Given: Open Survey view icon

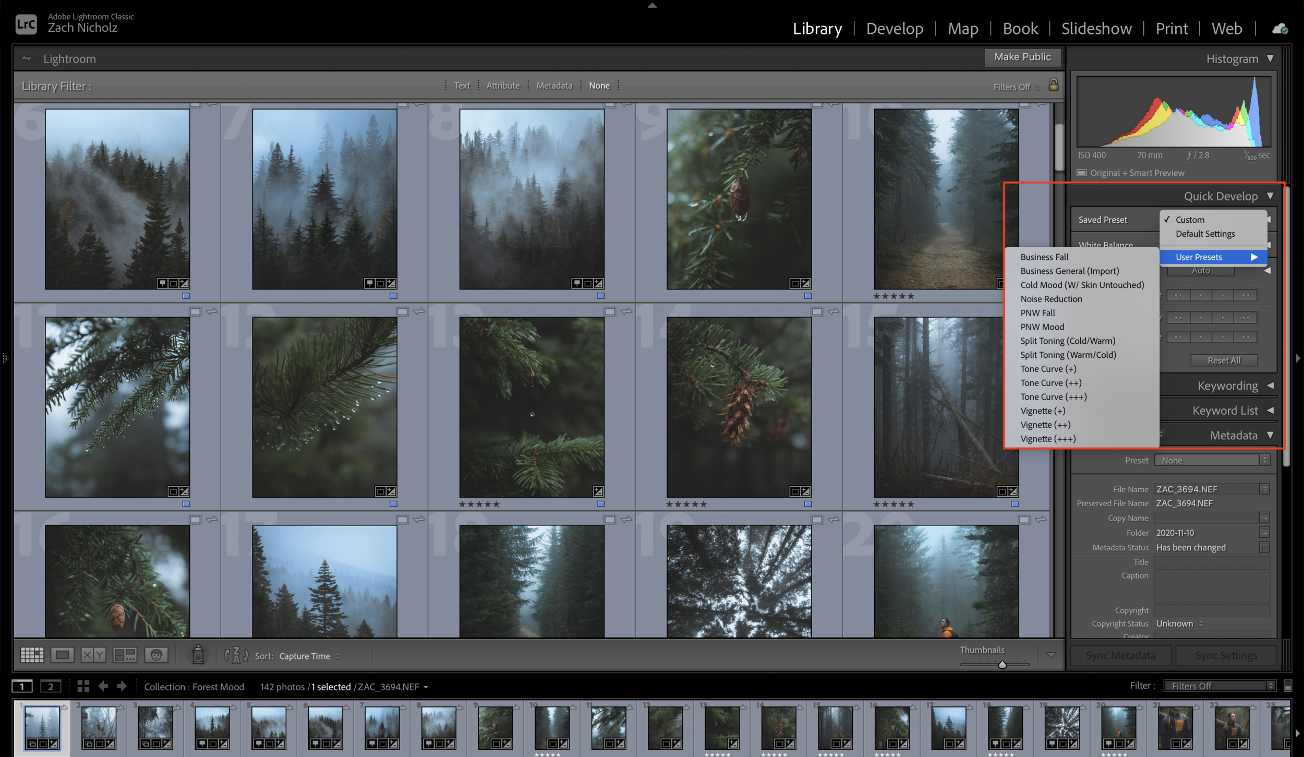Looking at the screenshot, I should 125,655.
